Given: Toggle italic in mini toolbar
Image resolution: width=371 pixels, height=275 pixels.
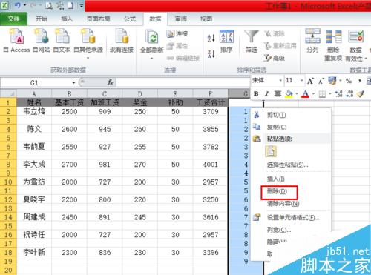Looking at the screenshot, I should pos(266,94).
